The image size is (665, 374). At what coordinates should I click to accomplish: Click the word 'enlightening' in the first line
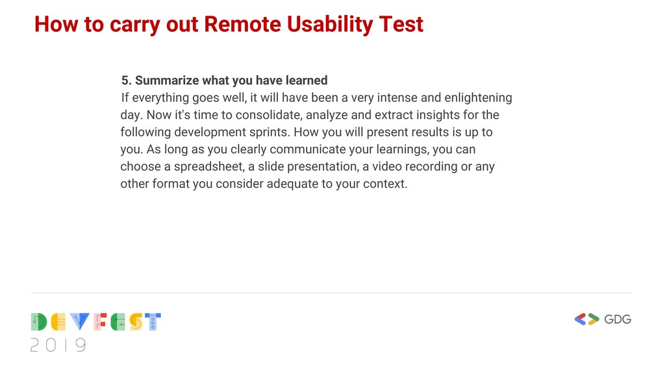pos(478,97)
